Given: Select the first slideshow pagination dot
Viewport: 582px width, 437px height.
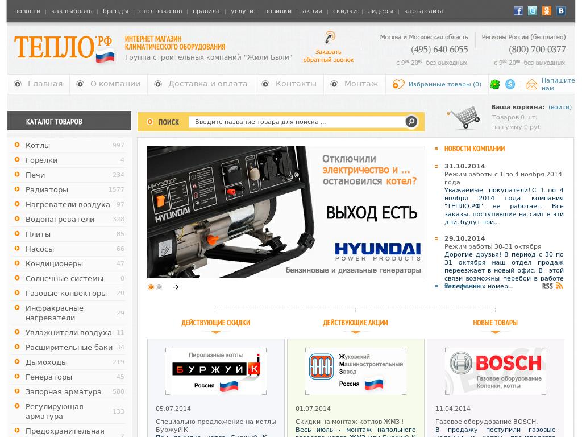Looking at the screenshot, I should coord(151,287).
